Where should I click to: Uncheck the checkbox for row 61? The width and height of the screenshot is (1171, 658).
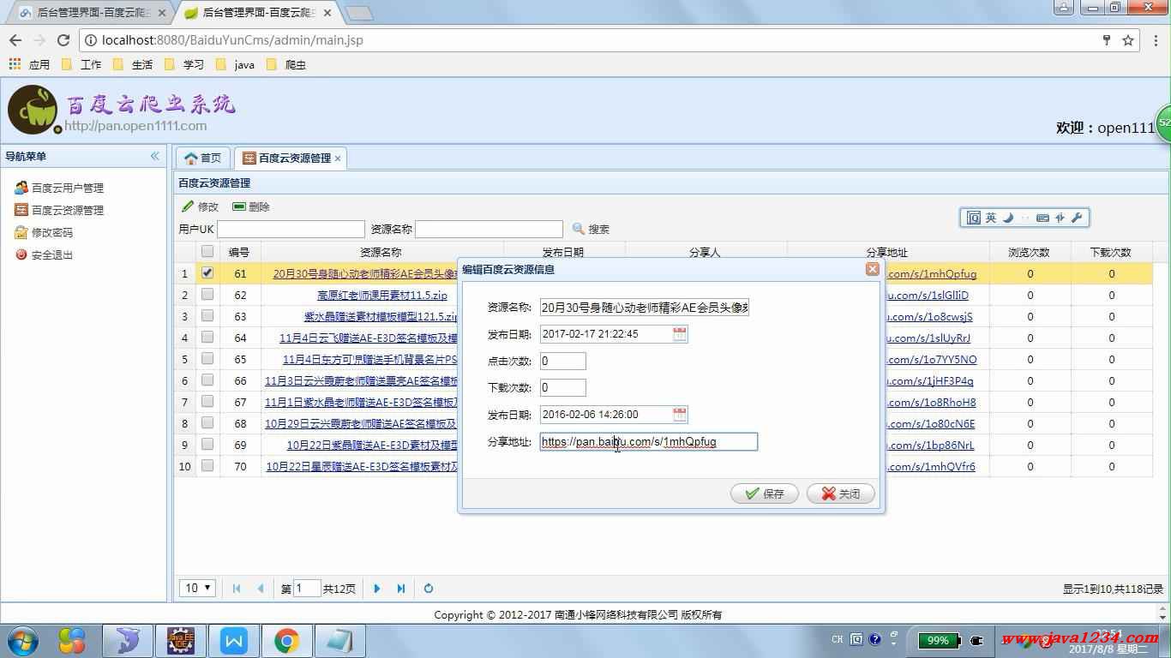[x=207, y=273]
